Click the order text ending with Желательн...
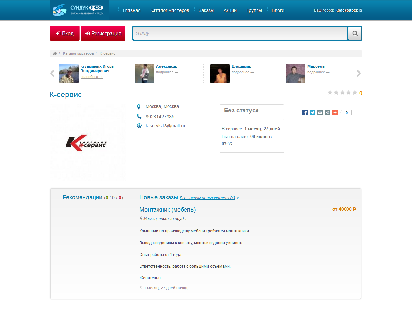The width and height of the screenshot is (412, 309). point(152,278)
